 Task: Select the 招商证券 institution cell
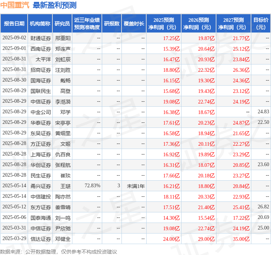click(x=41, y=70)
